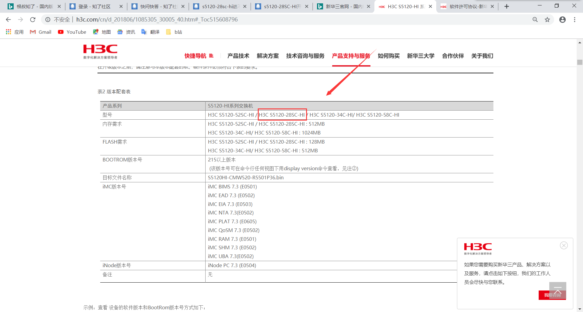Click the 215以上版本 BOOTROM value
The height and width of the screenshot is (312, 583).
(x=222, y=160)
